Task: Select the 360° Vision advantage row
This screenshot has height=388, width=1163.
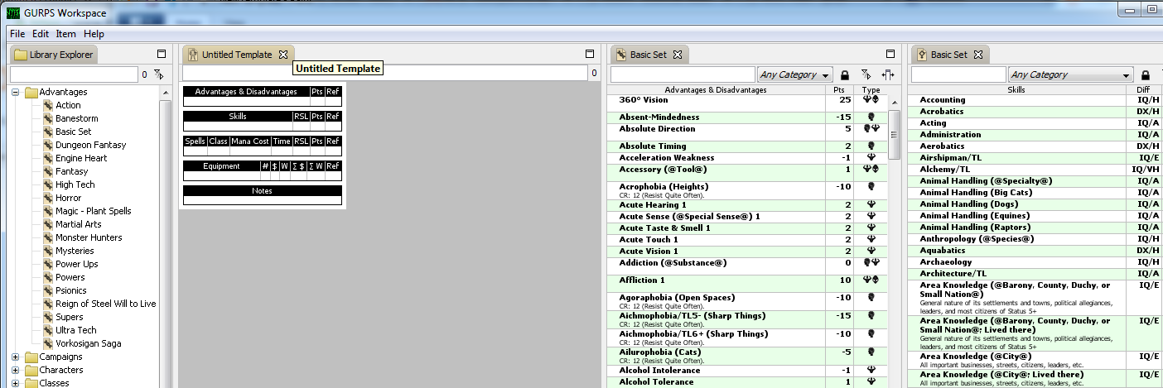Action: click(x=749, y=103)
